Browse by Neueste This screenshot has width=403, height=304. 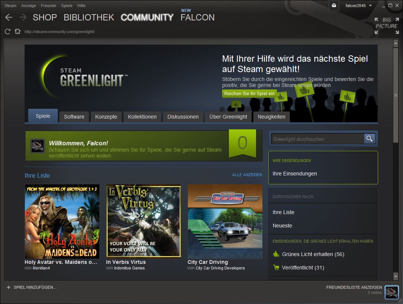pyautogui.click(x=282, y=226)
